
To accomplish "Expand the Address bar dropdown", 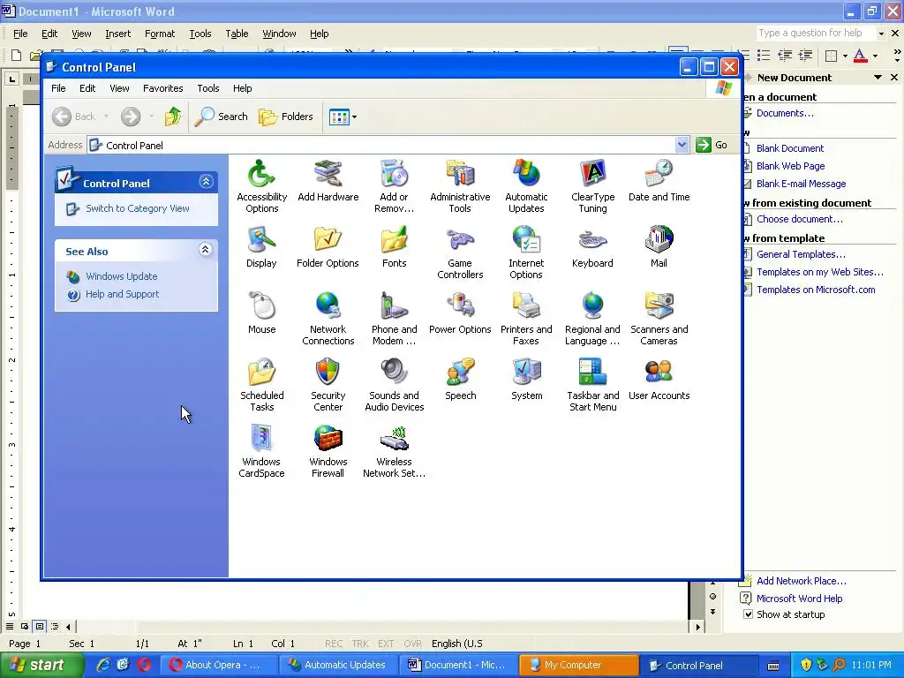I will [x=682, y=145].
